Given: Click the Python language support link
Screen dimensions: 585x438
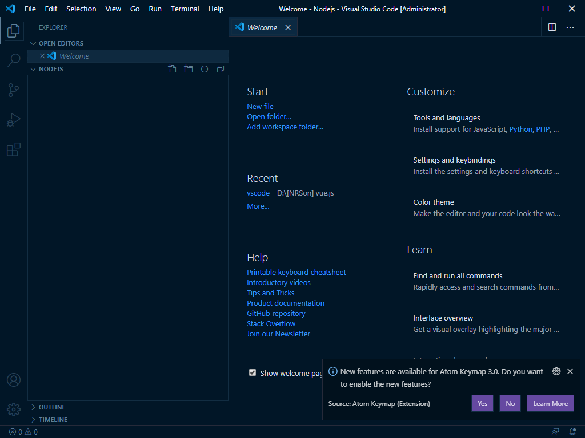Looking at the screenshot, I should [521, 129].
